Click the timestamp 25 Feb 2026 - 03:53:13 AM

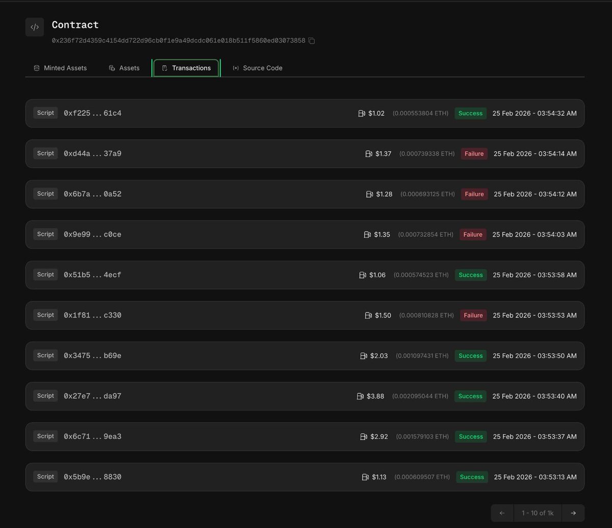[535, 477]
